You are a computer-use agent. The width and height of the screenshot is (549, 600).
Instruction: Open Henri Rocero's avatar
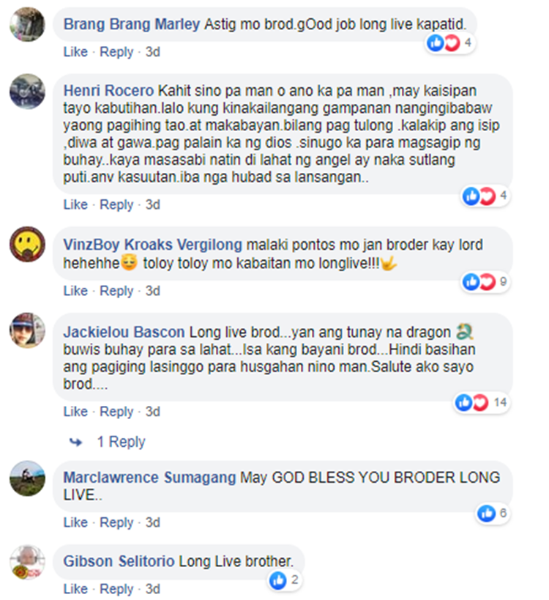[27, 92]
